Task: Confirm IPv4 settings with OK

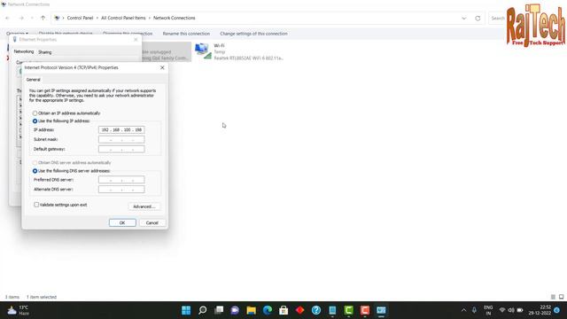Action: (x=122, y=222)
